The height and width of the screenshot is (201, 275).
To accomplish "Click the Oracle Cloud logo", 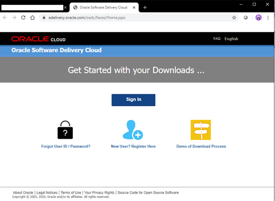I will pyautogui.click(x=38, y=39).
